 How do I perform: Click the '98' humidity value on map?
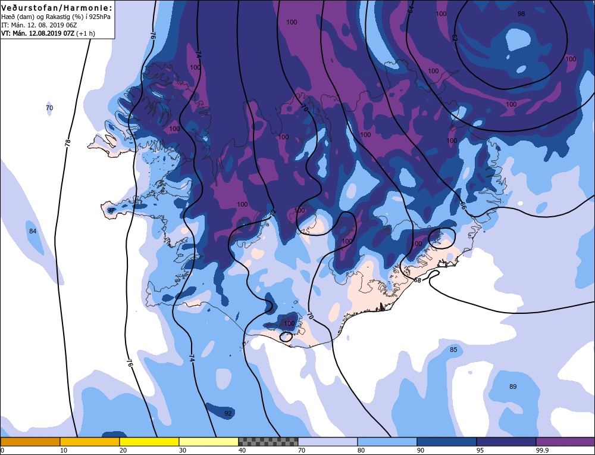[x=521, y=14]
